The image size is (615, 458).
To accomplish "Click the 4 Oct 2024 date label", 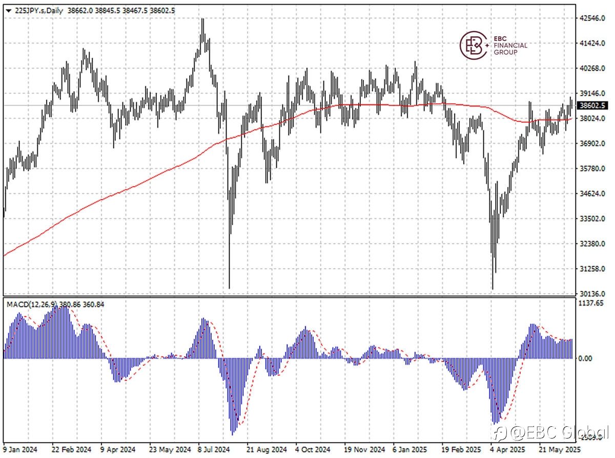I will (x=312, y=449).
